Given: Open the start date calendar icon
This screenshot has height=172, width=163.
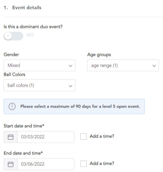Looking at the screenshot, I should [x=11, y=137].
